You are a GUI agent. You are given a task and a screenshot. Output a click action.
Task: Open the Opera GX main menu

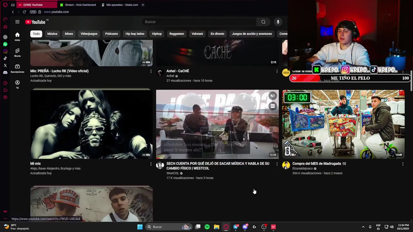click(5, 5)
